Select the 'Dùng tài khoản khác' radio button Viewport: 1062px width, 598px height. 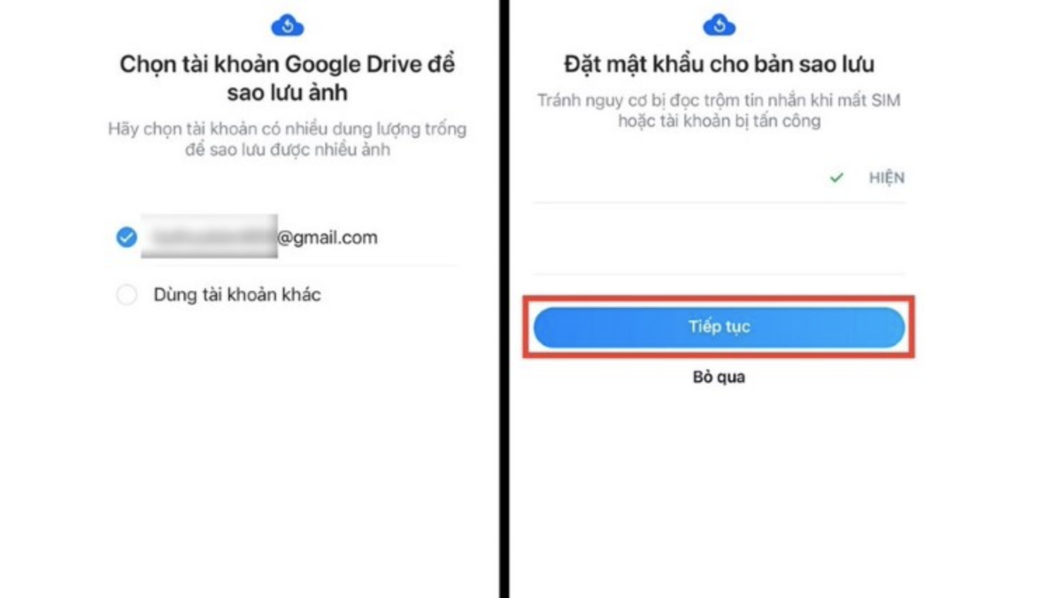pyautogui.click(x=127, y=295)
